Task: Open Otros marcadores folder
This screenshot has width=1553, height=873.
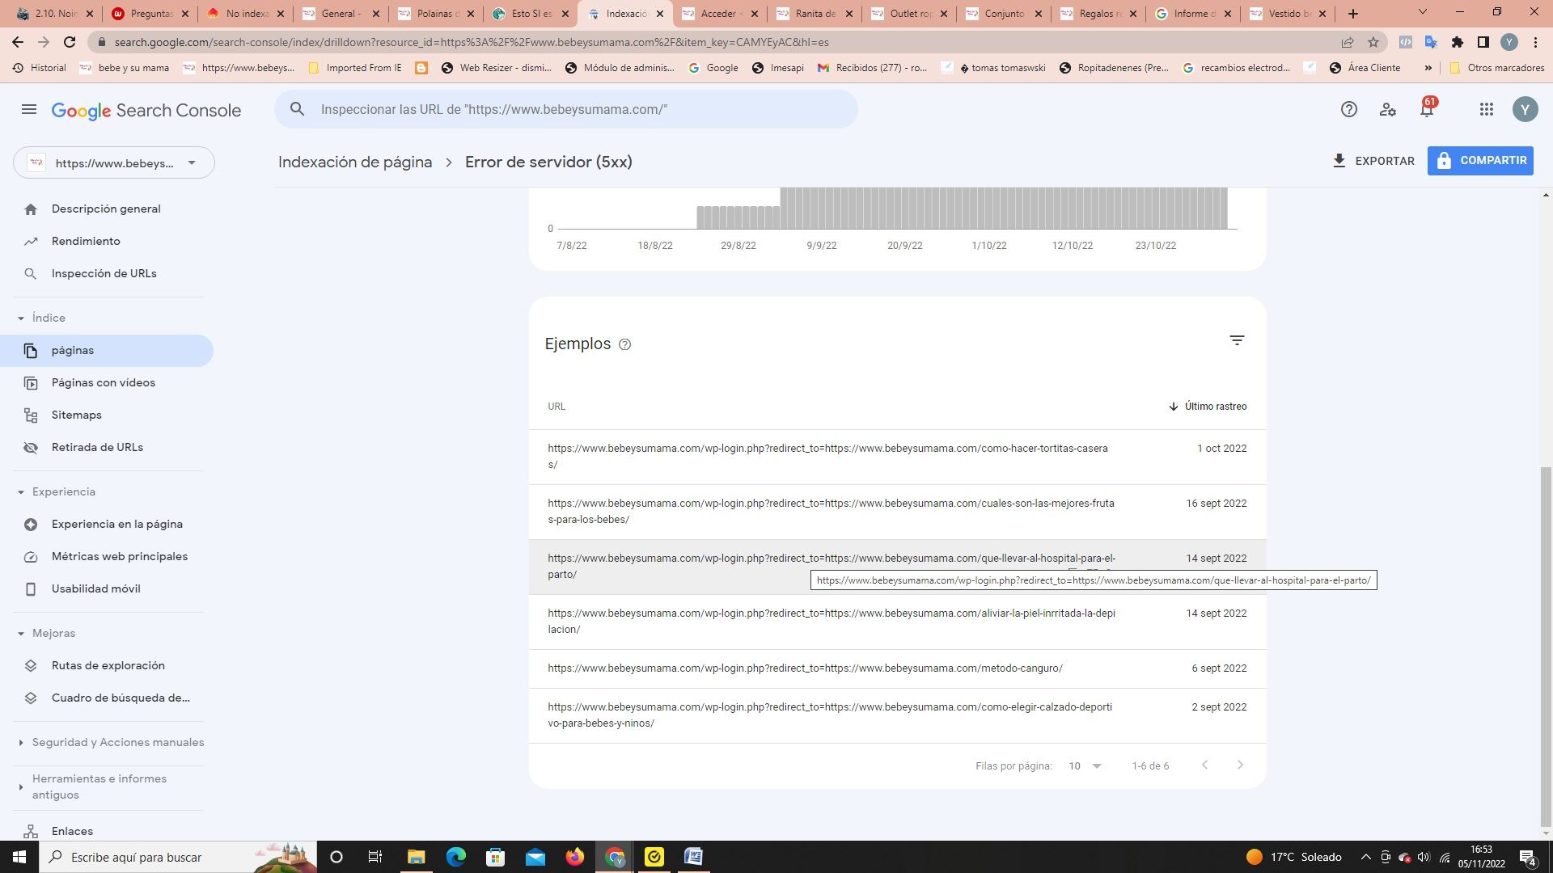Action: coord(1496,68)
